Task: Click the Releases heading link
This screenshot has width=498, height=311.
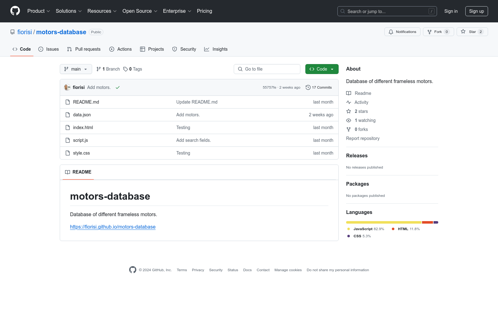Action: (x=357, y=156)
